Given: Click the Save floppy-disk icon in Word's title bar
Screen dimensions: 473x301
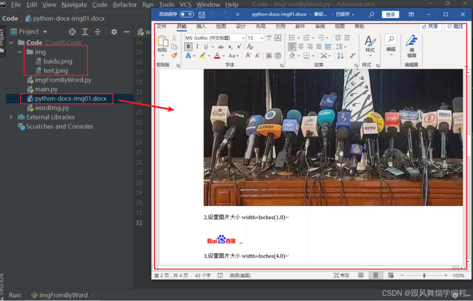Looking at the screenshot, I should (202, 14).
